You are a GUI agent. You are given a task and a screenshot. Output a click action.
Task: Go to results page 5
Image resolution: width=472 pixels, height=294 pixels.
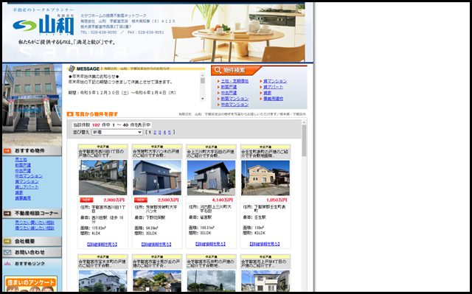tap(170, 133)
